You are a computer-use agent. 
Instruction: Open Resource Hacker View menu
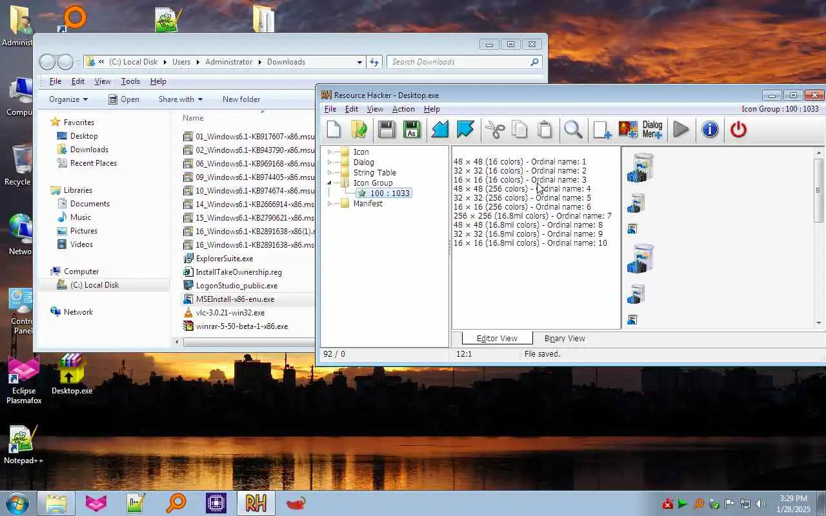(x=375, y=109)
